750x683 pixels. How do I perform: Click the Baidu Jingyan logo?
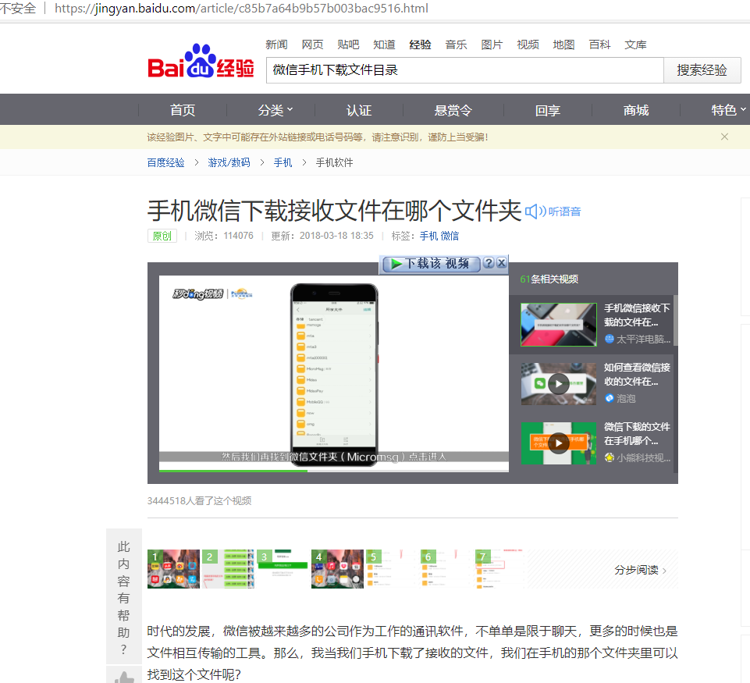201,62
